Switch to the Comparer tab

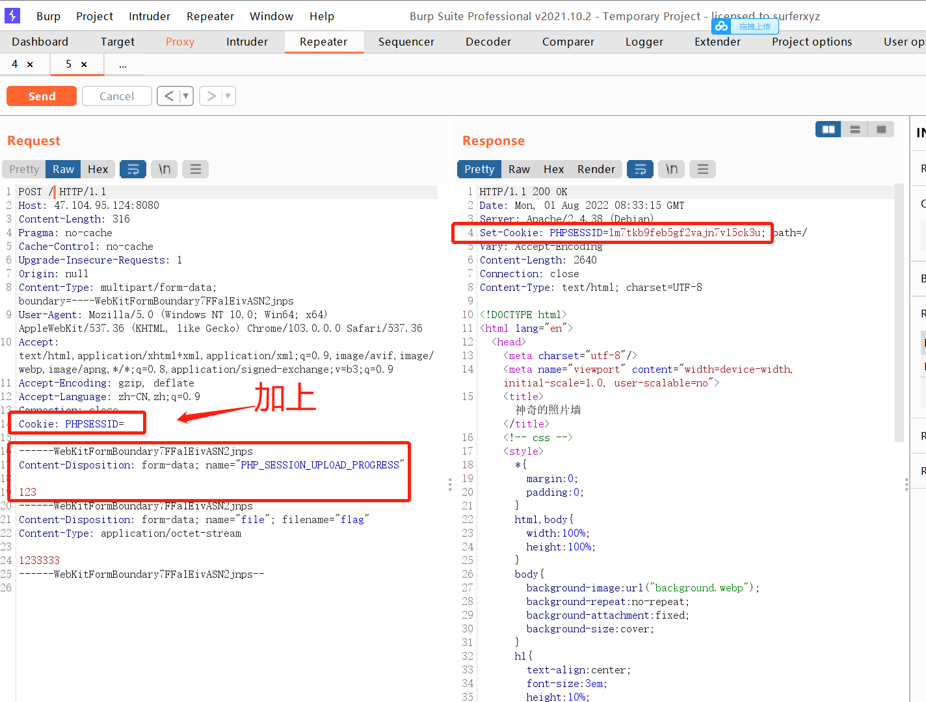click(568, 42)
